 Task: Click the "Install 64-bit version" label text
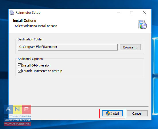(x=36, y=65)
